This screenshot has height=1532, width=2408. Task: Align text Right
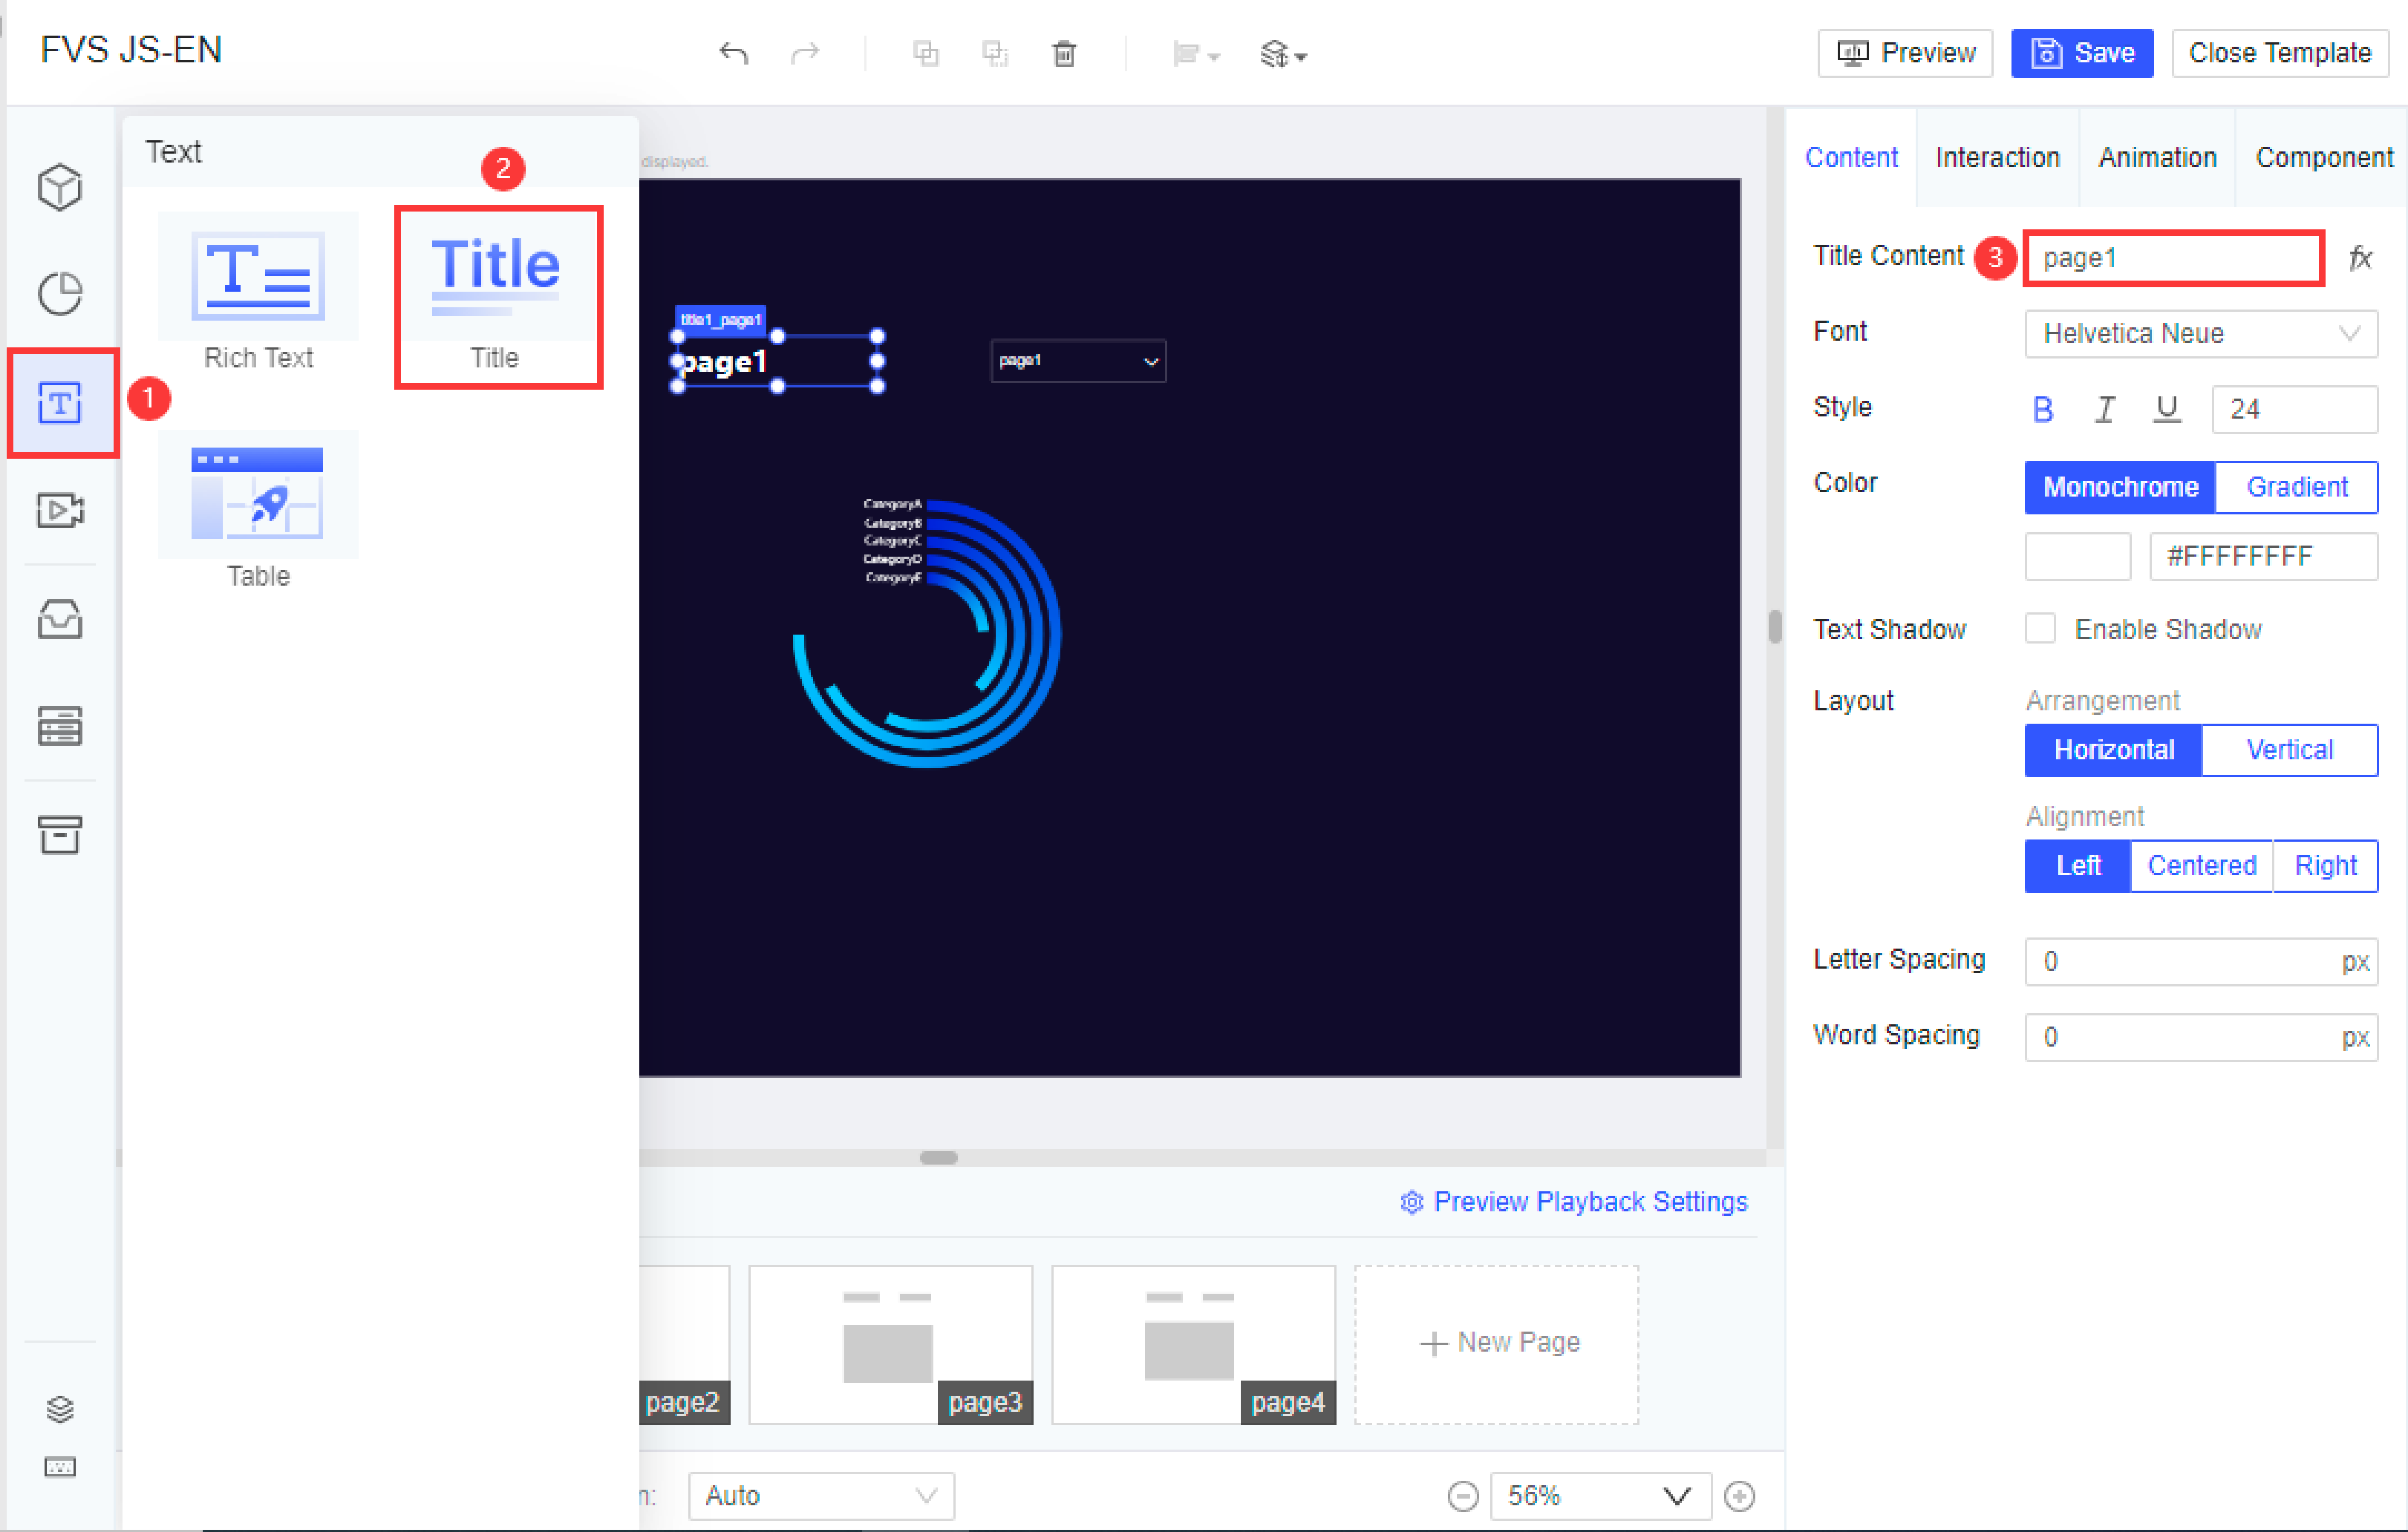[x=2325, y=866]
